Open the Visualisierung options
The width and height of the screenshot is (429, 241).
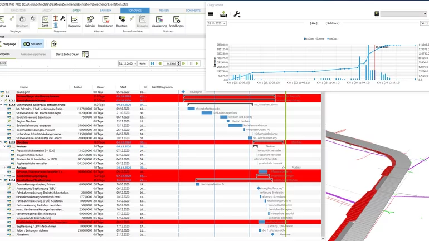click(x=159, y=21)
